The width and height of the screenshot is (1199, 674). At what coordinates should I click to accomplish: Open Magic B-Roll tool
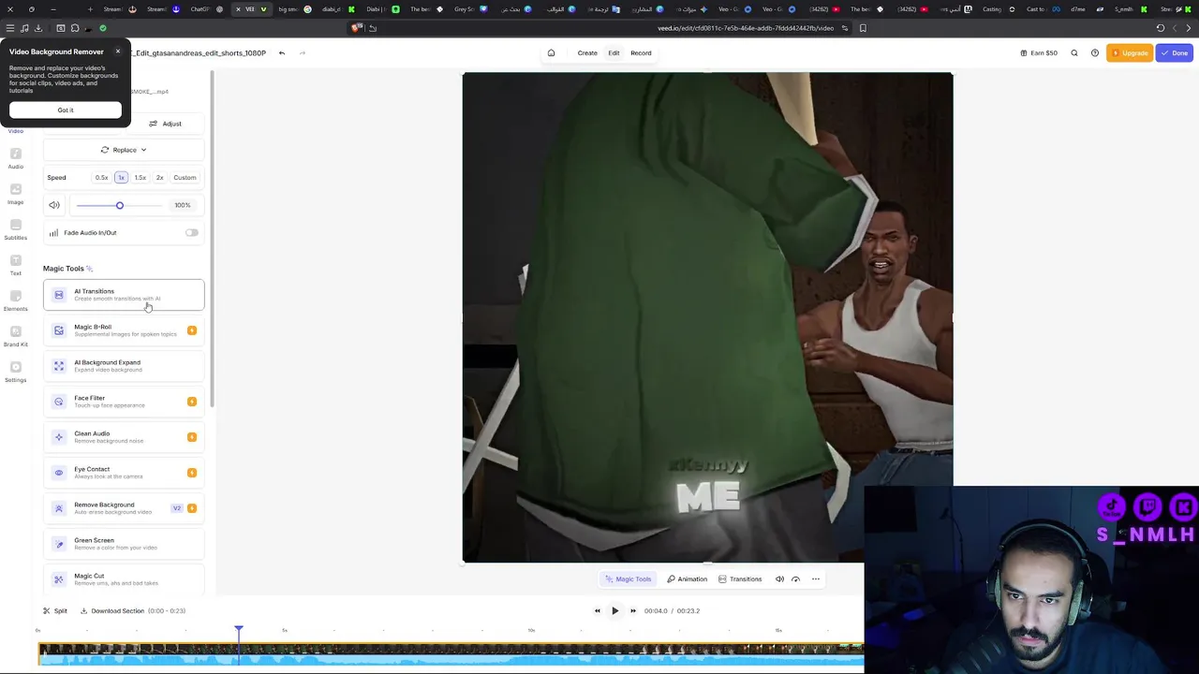point(124,330)
